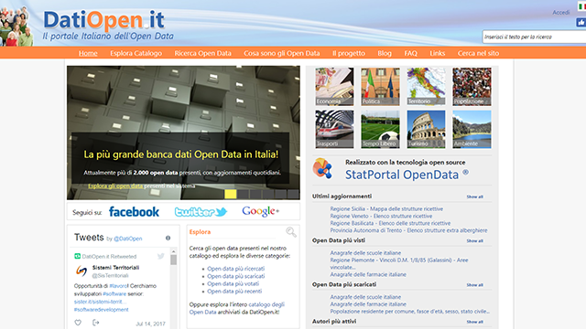
Task: Open the FAQ menu item
Action: click(x=411, y=53)
